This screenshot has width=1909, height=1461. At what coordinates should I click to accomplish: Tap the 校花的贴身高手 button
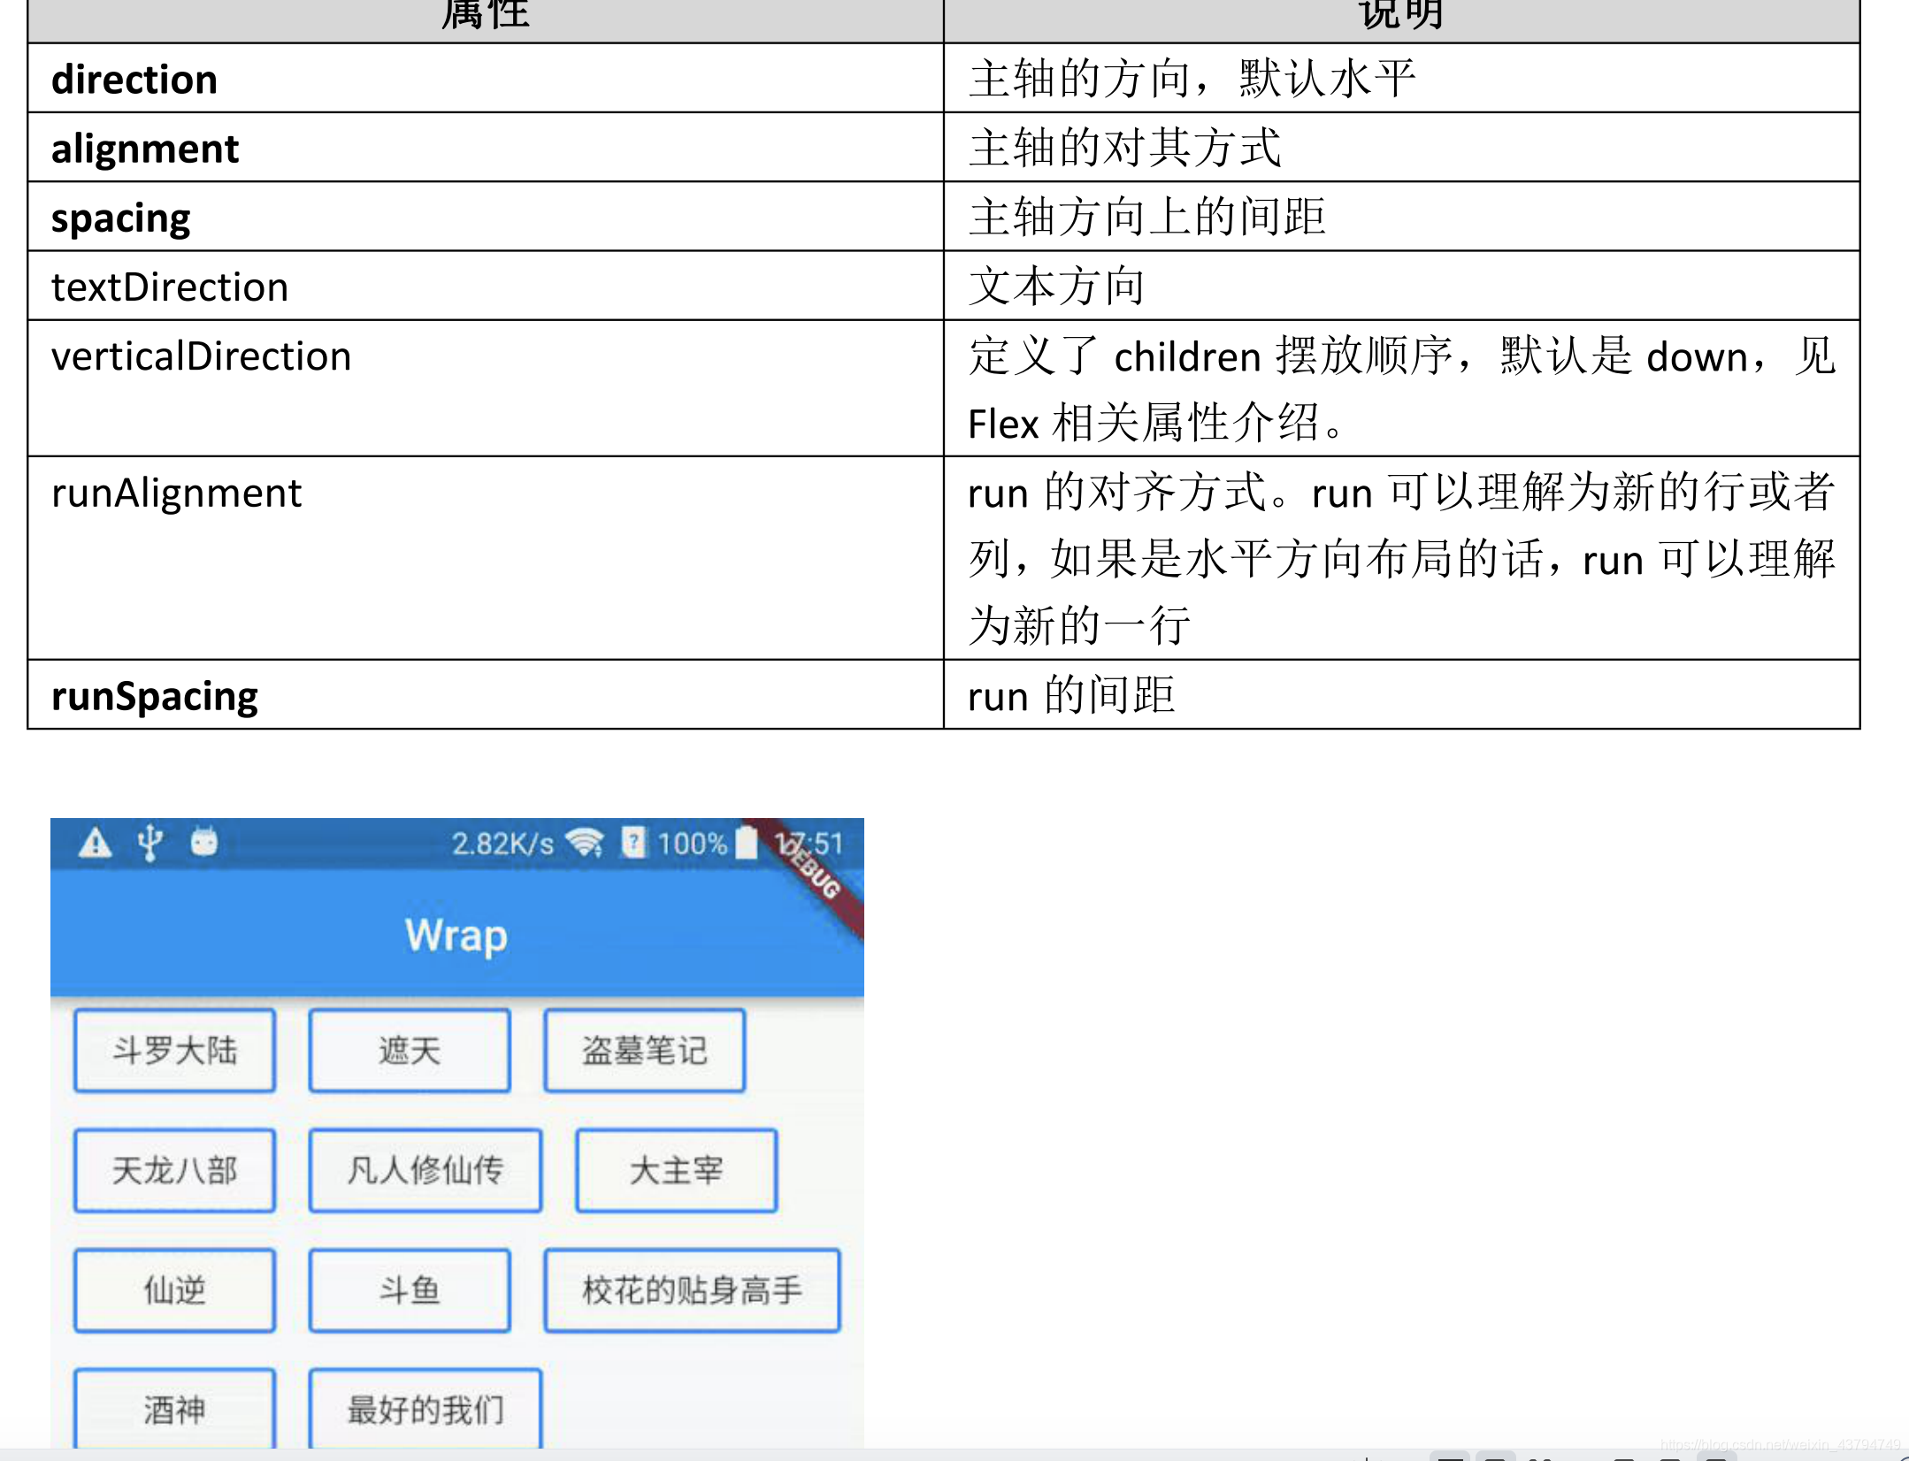click(x=692, y=1290)
